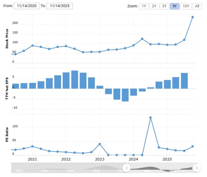Show the full history with All

click(x=197, y=6)
